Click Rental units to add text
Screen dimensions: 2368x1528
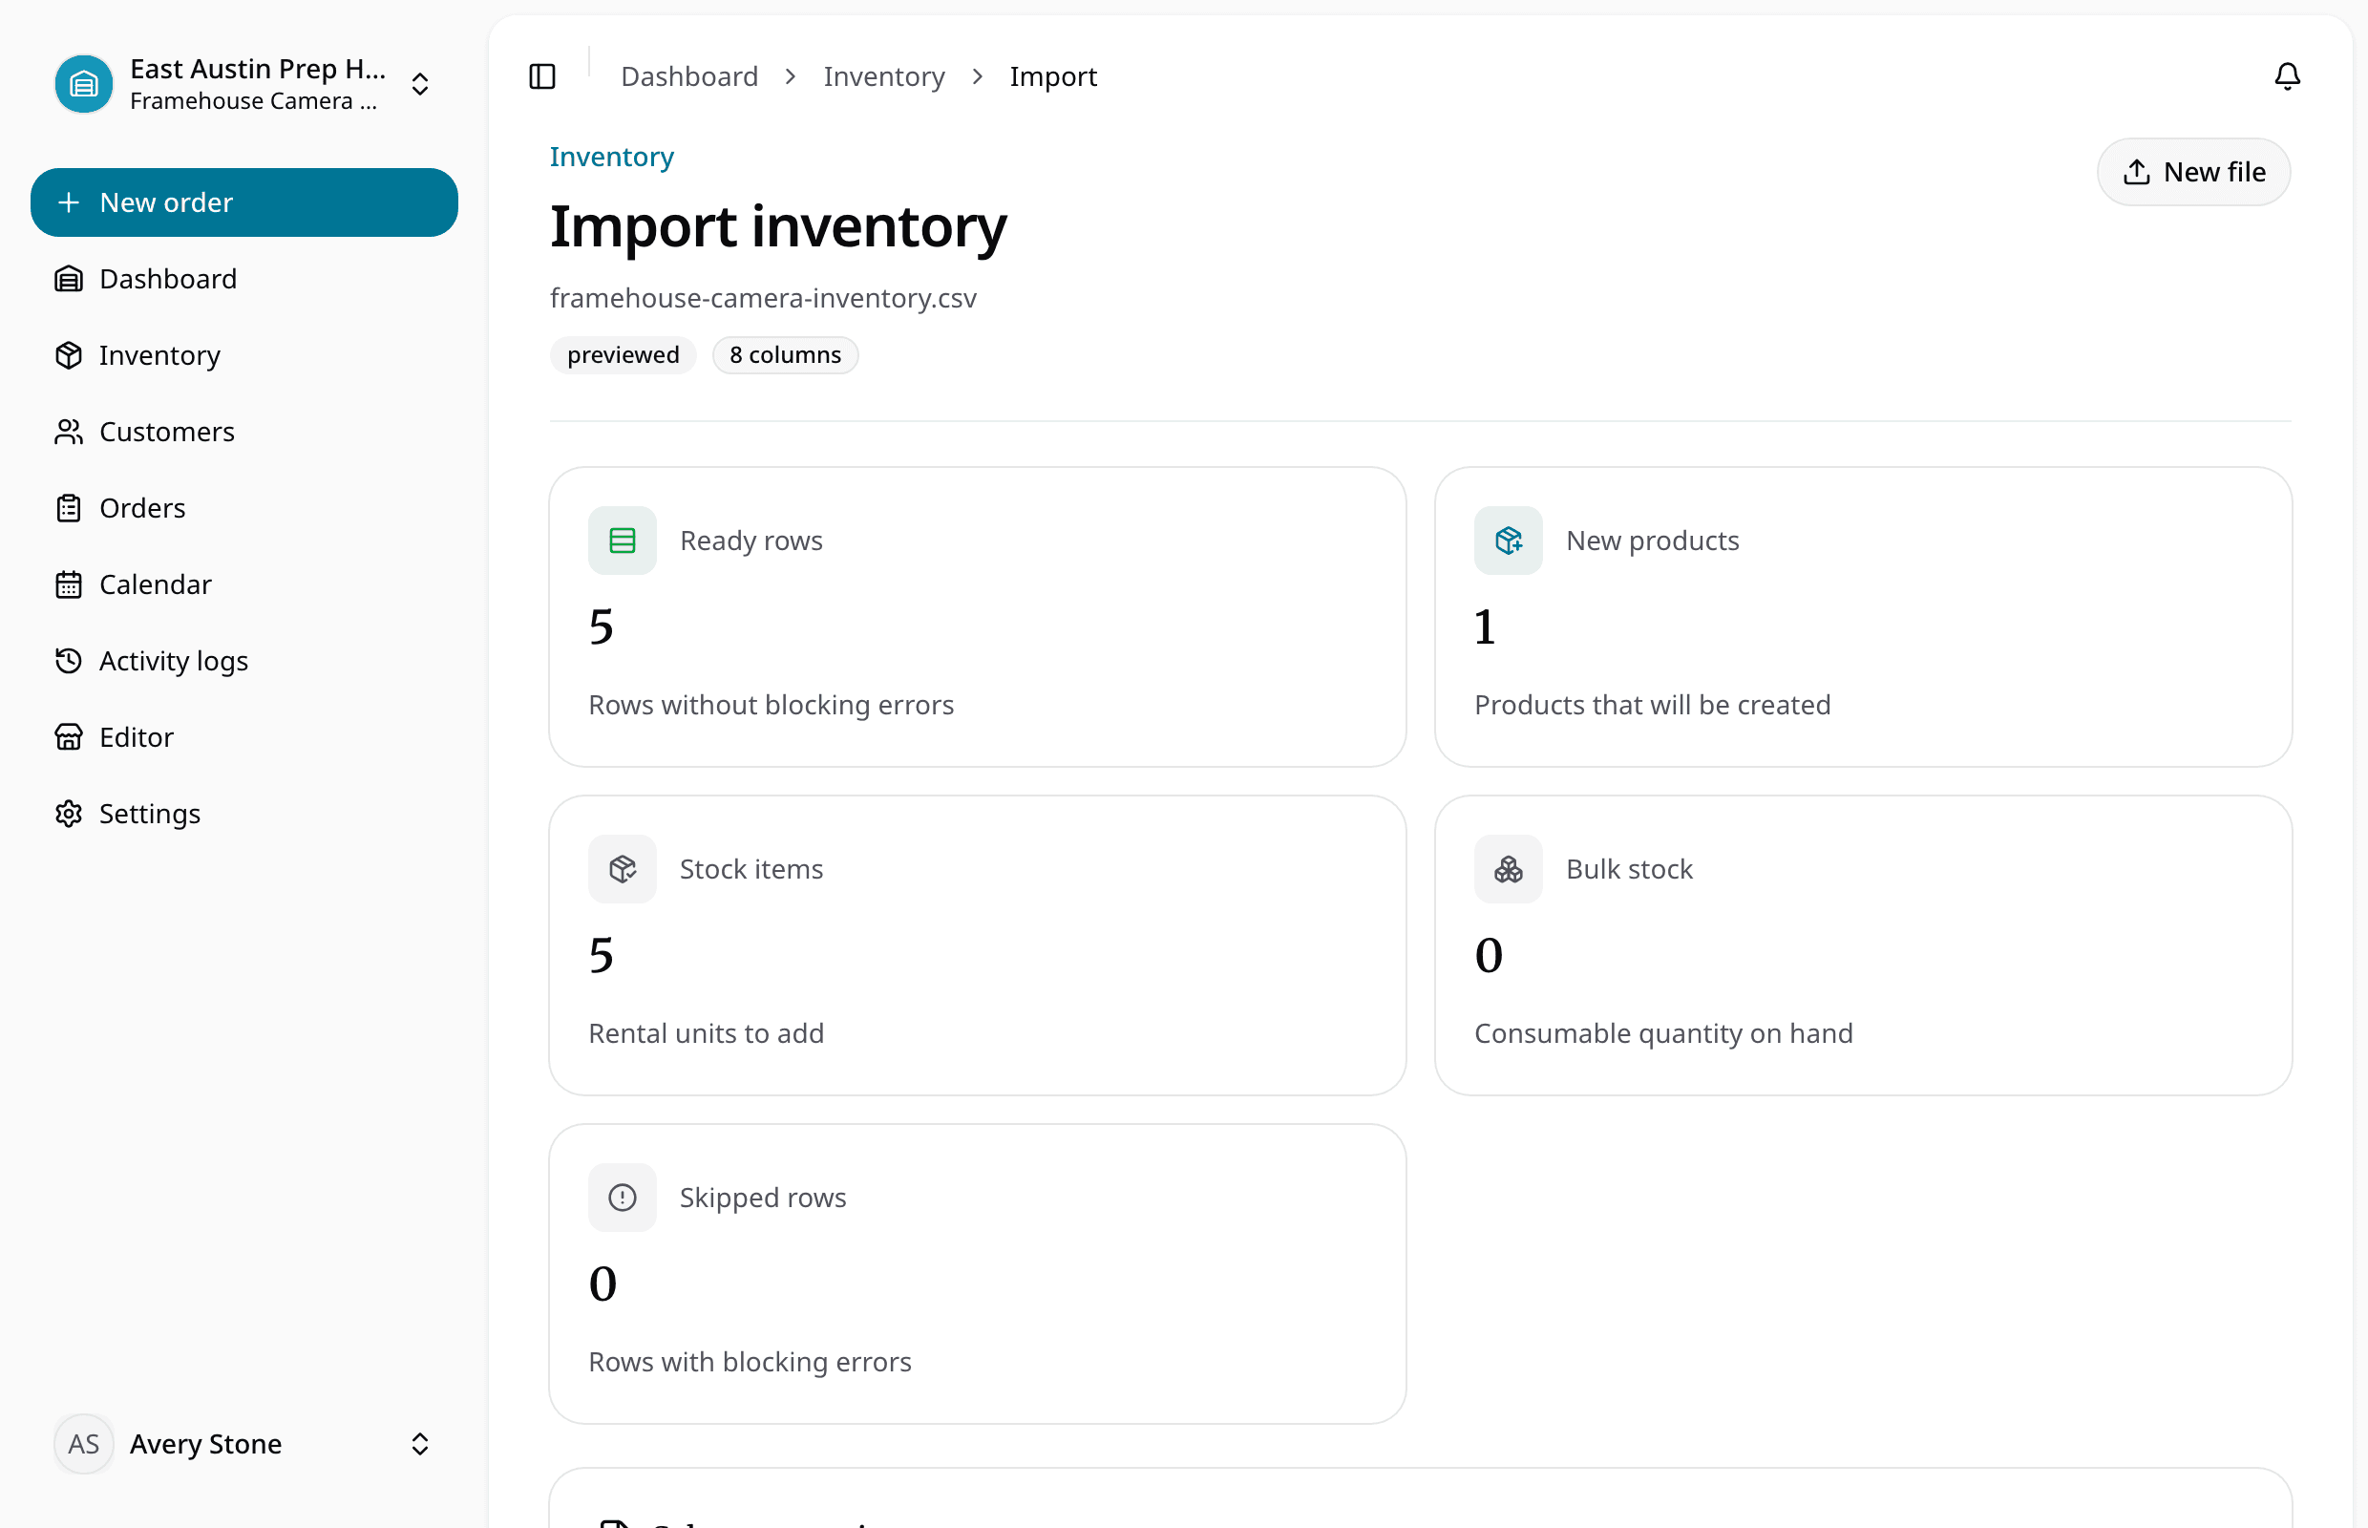click(706, 1033)
